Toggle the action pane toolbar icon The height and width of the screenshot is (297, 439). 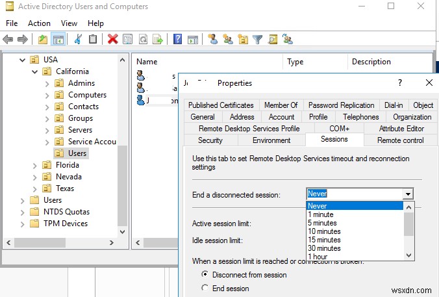click(x=193, y=39)
